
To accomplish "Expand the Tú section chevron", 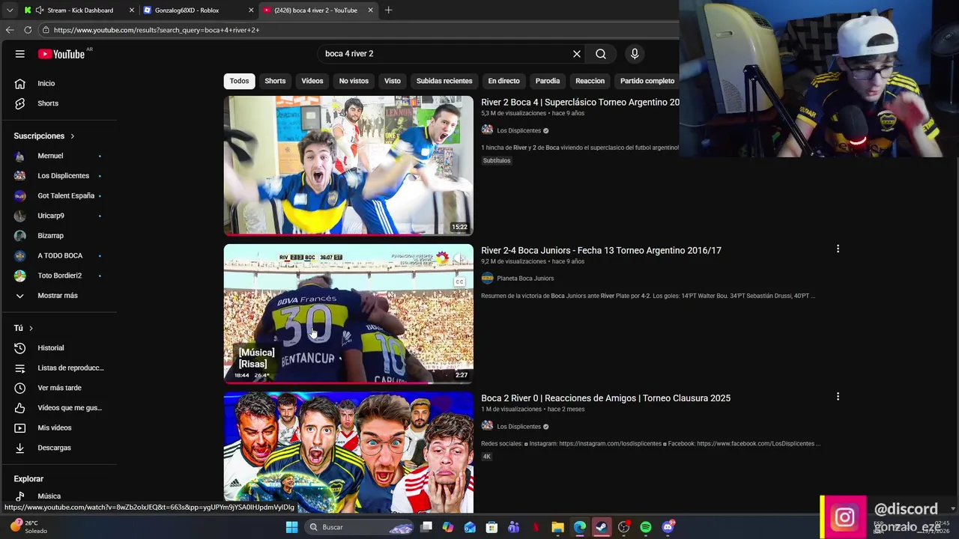I will [31, 328].
